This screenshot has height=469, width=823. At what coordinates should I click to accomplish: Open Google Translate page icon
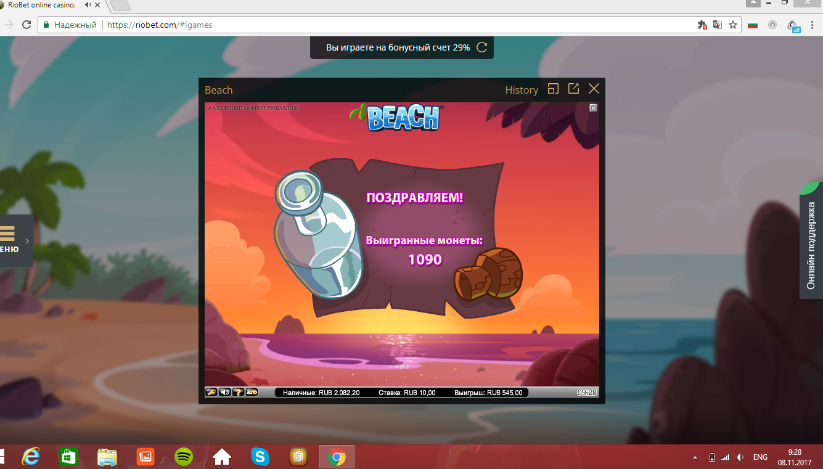717,25
